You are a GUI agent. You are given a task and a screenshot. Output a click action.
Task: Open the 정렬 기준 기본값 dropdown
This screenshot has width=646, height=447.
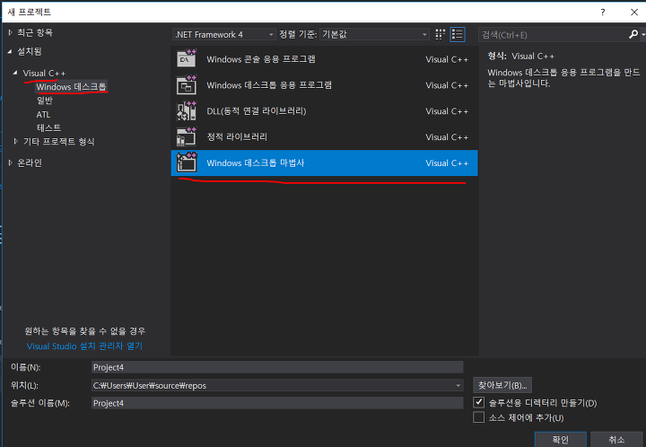point(374,35)
